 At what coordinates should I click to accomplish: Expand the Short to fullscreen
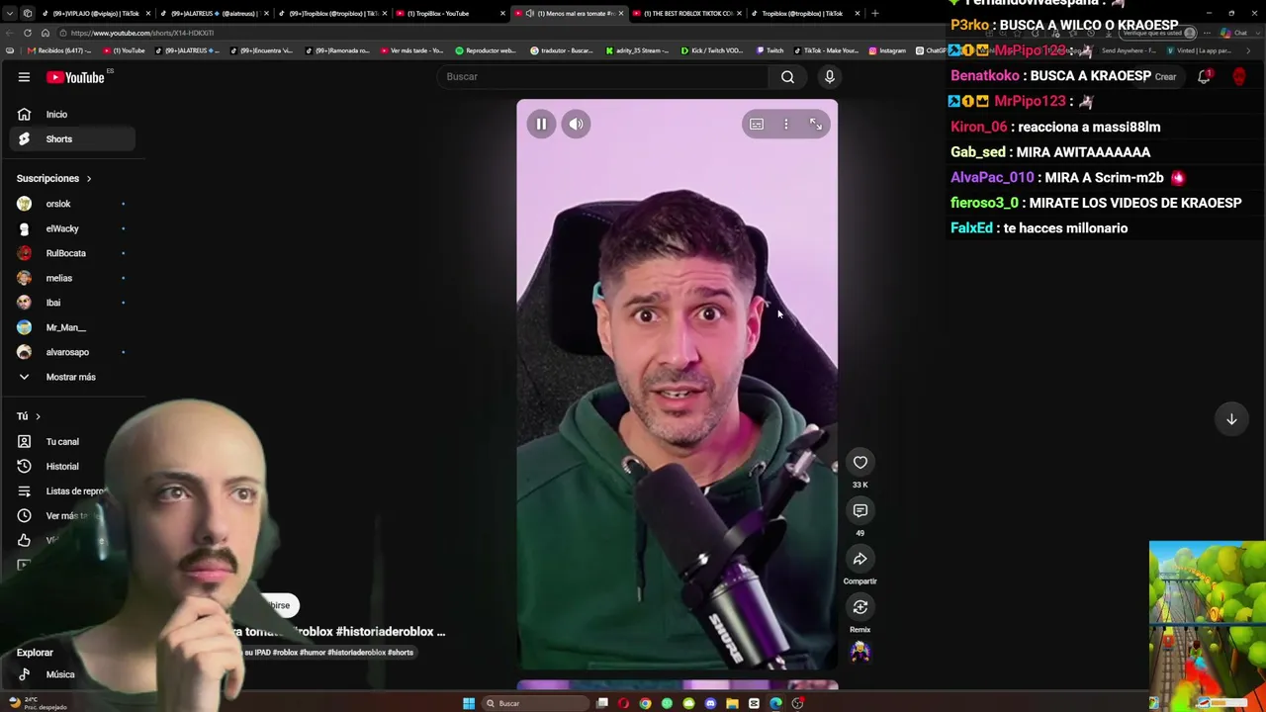coord(816,124)
